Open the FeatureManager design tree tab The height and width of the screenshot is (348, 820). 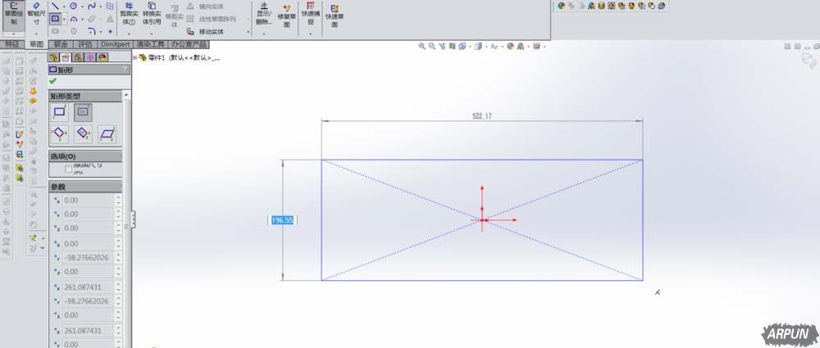[x=53, y=57]
